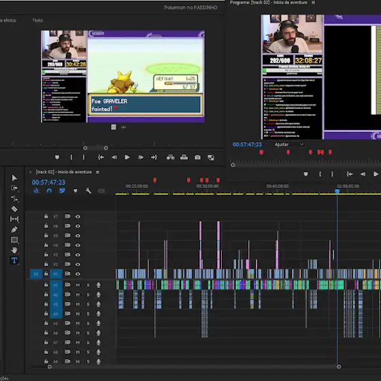This screenshot has height=381, width=381.
Task: Open timeline display settings wrench
Action: point(88,190)
